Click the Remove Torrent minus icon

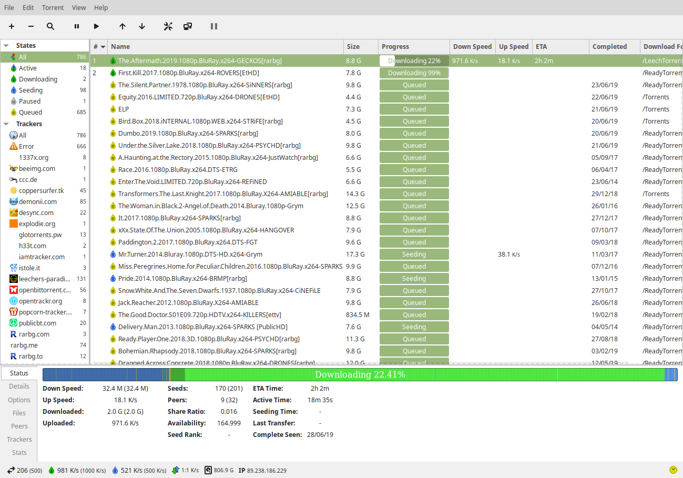pyautogui.click(x=31, y=26)
